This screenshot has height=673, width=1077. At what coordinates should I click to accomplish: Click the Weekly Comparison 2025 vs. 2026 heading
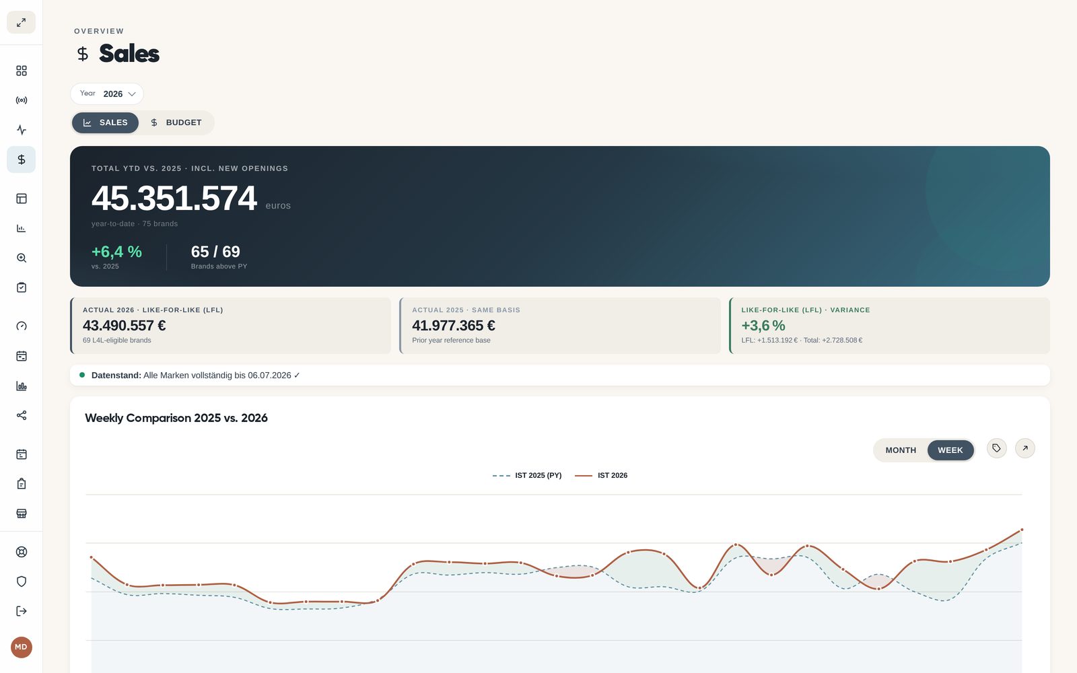176,418
